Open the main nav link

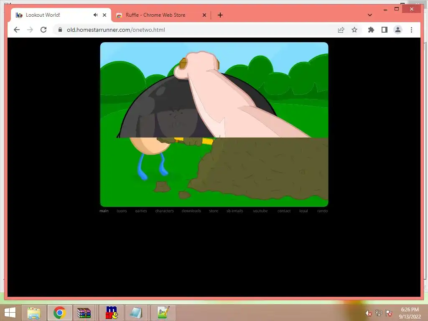pos(104,211)
